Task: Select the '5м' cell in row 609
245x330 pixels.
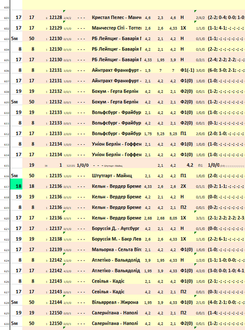Action: [14, 102]
